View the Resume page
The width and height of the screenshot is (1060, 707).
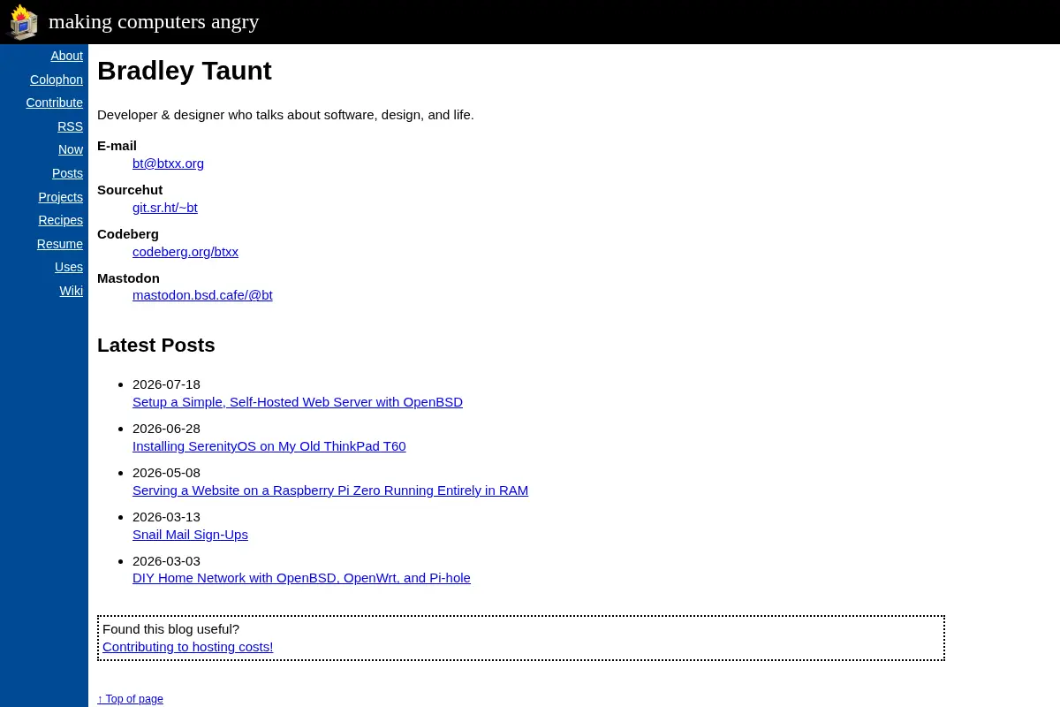60,244
